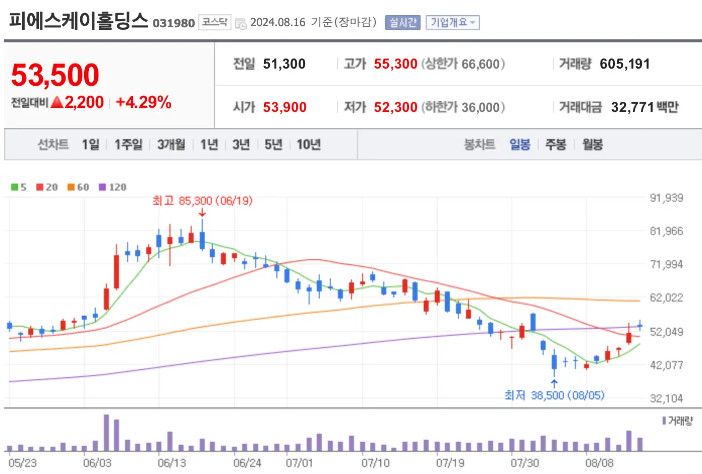This screenshot has height=474, width=702.
Task: Click the 거래대금 value 32,771 백만
Action: (x=645, y=107)
